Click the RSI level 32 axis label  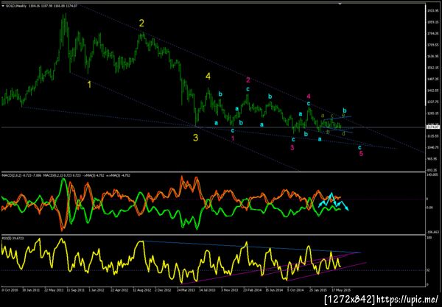427,270
